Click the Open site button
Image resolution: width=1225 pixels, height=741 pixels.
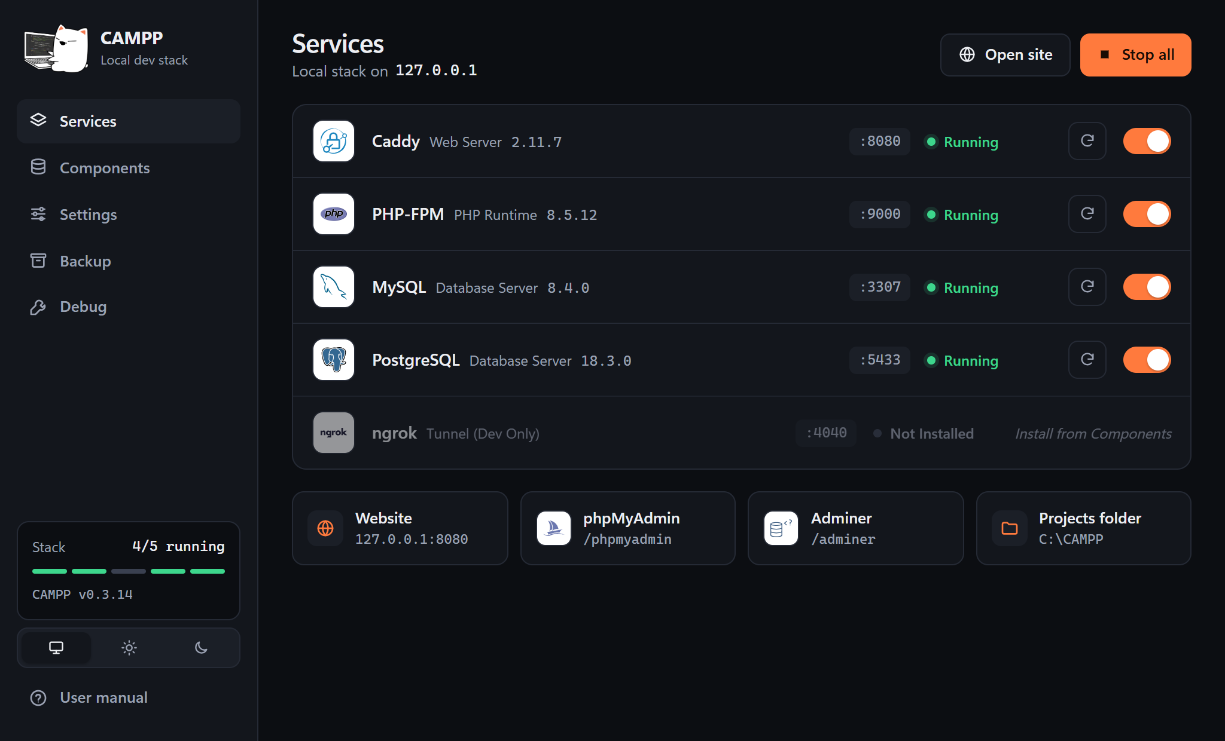pos(1005,55)
